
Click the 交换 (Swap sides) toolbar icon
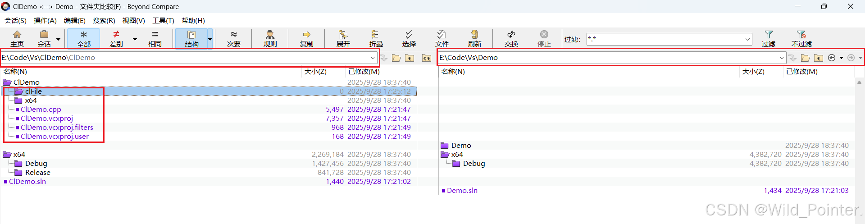click(x=511, y=39)
